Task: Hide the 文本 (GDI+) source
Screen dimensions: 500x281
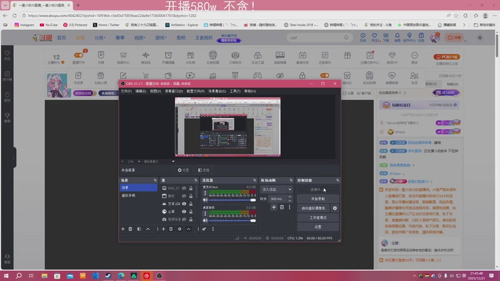Action: point(184,204)
